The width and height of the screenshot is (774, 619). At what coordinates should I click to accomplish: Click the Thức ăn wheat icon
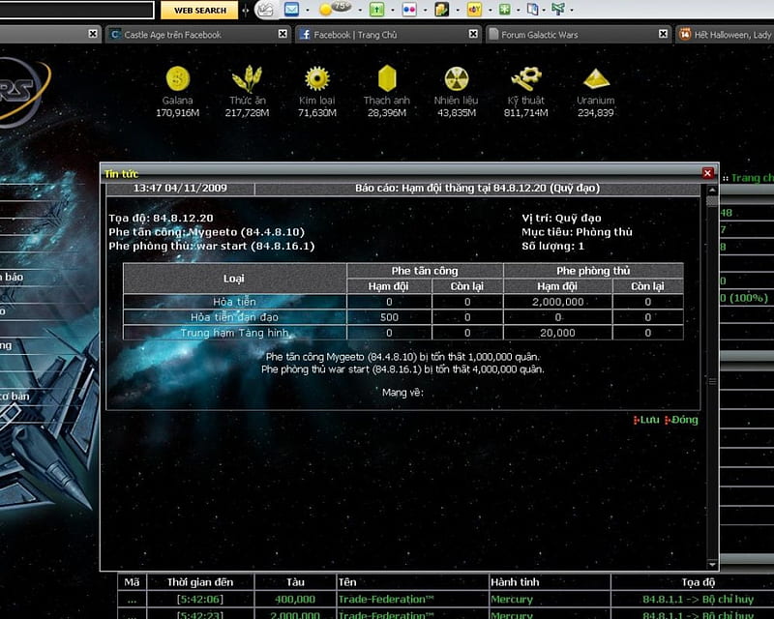click(248, 78)
